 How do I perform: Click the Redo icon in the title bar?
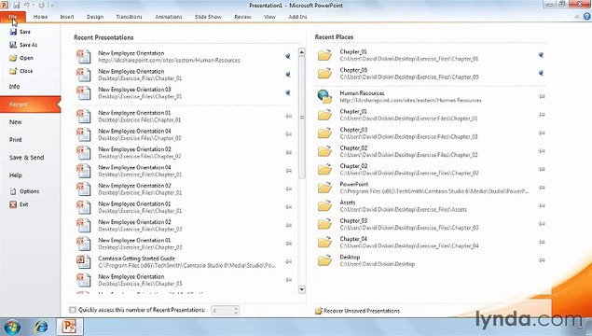pyautogui.click(x=41, y=6)
